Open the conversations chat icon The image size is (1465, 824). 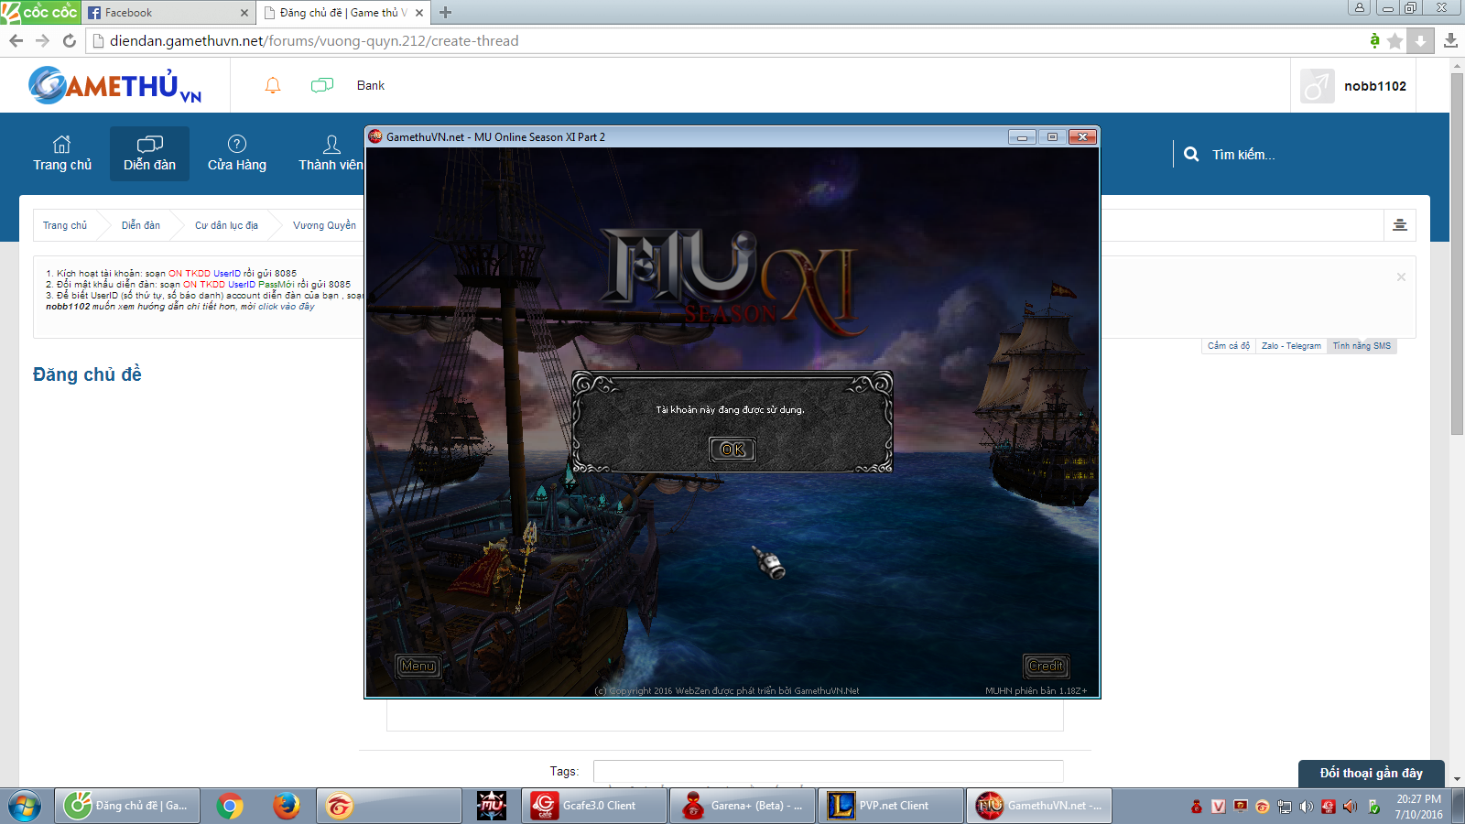click(321, 85)
